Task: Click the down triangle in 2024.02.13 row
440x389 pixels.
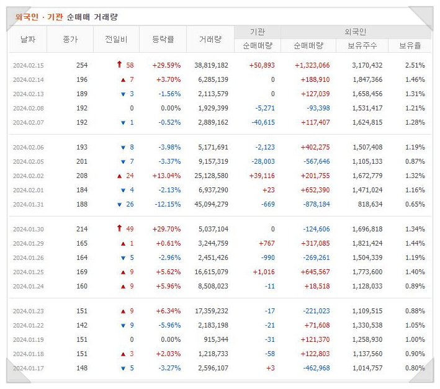Action: [x=123, y=94]
